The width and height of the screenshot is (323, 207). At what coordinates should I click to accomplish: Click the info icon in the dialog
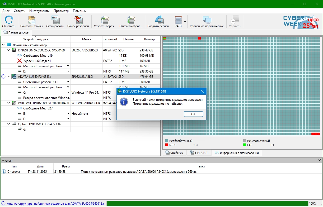[124, 102]
